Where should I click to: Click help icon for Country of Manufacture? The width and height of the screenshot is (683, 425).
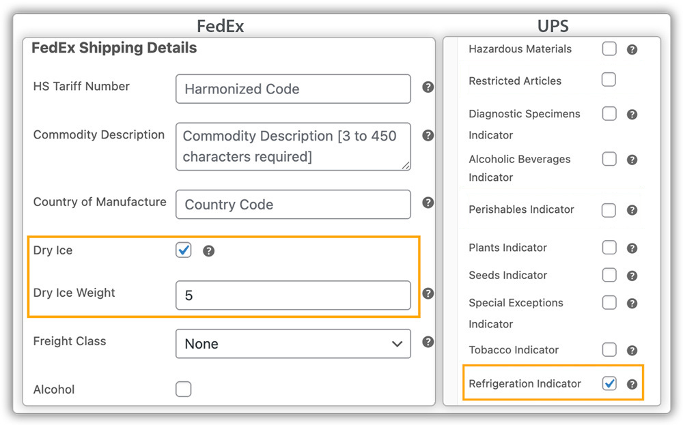click(x=428, y=203)
